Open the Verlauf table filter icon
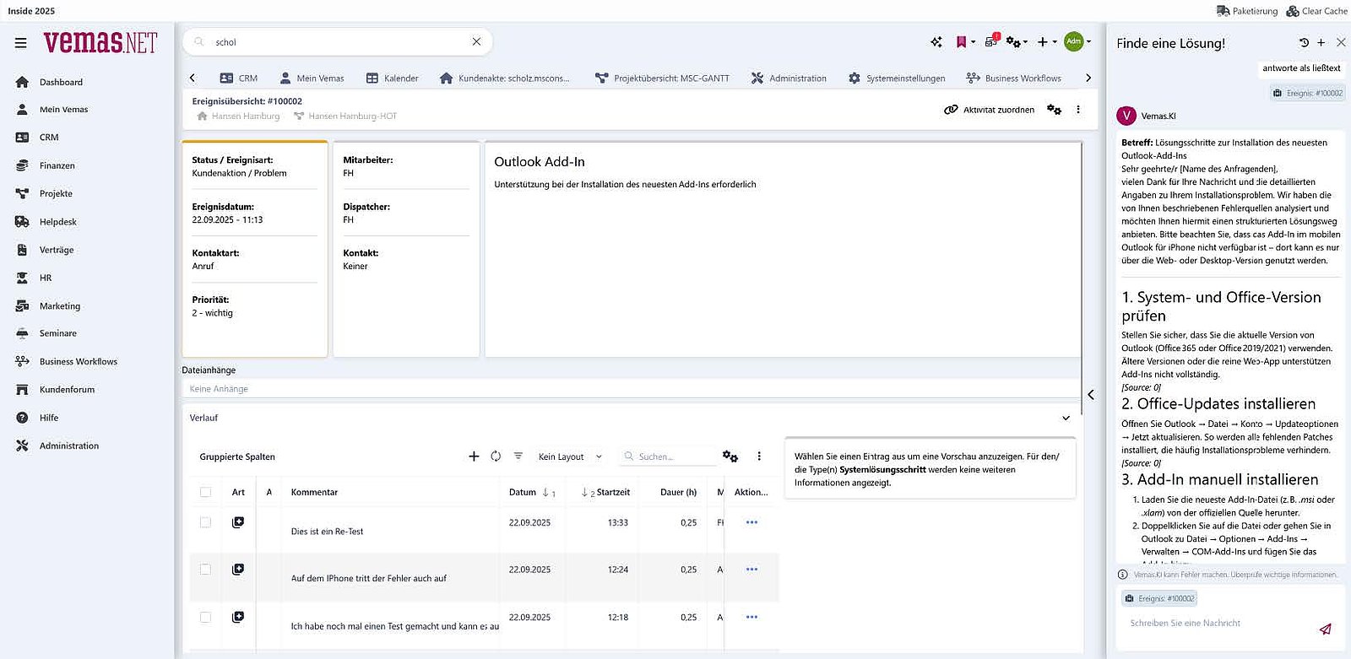Image resolution: width=1351 pixels, height=659 pixels. point(518,456)
